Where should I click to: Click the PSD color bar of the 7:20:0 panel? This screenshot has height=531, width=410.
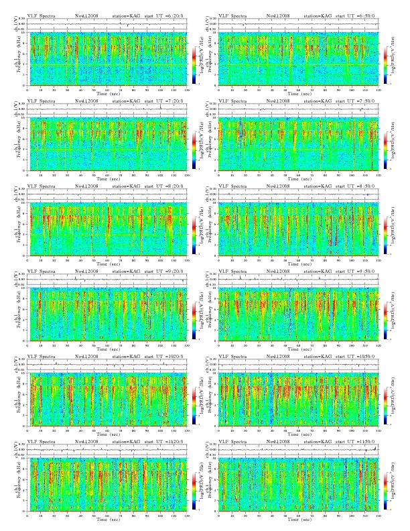tap(194, 150)
